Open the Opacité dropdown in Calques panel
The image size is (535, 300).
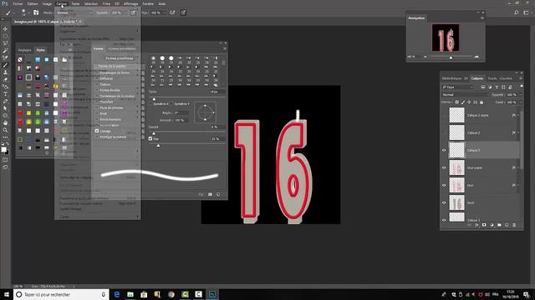(x=521, y=94)
